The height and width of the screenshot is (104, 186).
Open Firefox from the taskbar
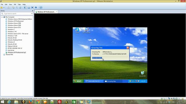31,102
